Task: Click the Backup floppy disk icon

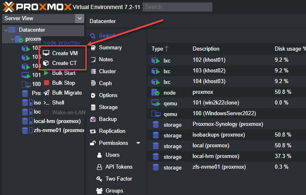Action: point(92,119)
